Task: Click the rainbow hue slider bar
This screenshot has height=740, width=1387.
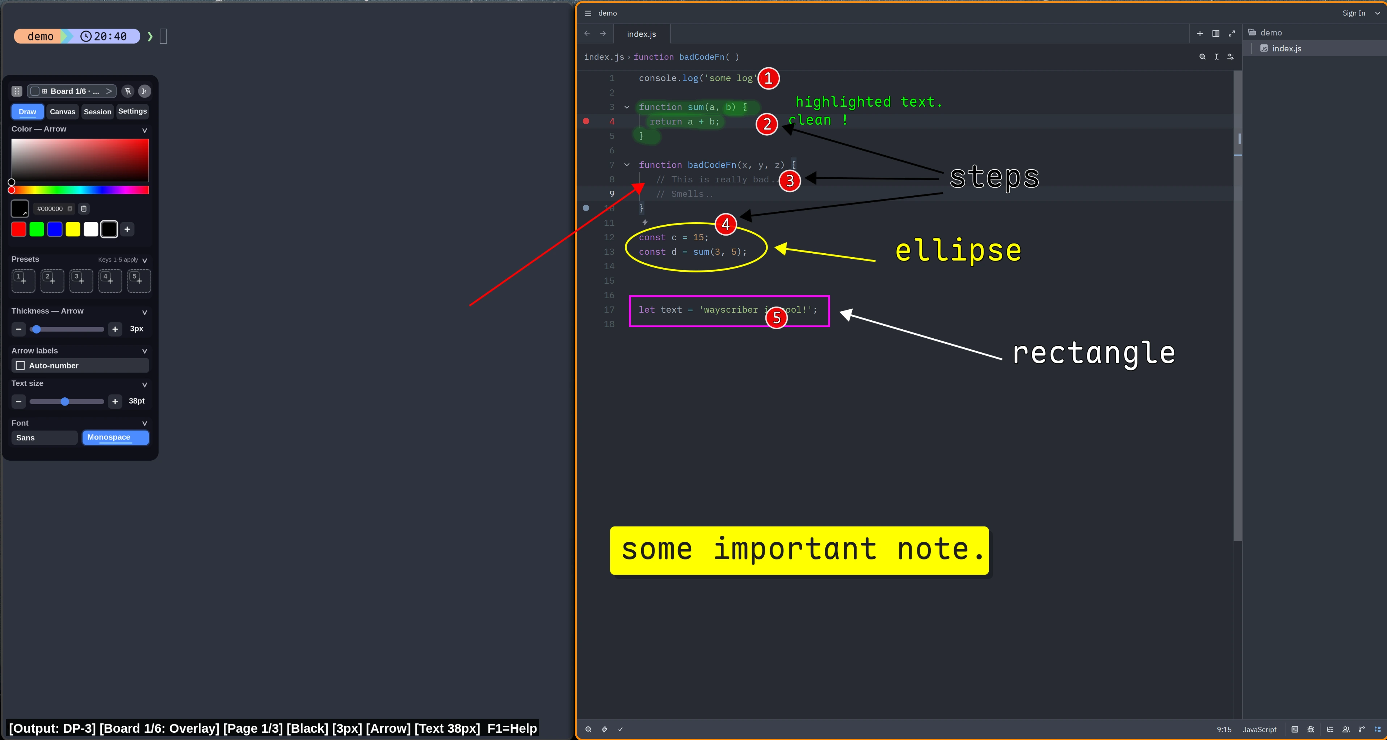Action: coord(80,190)
